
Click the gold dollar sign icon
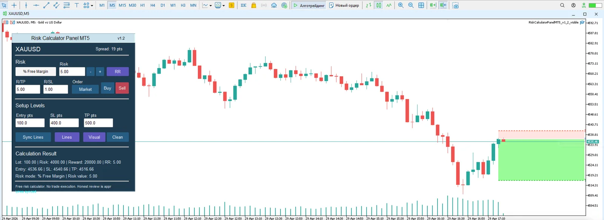click(231, 5)
